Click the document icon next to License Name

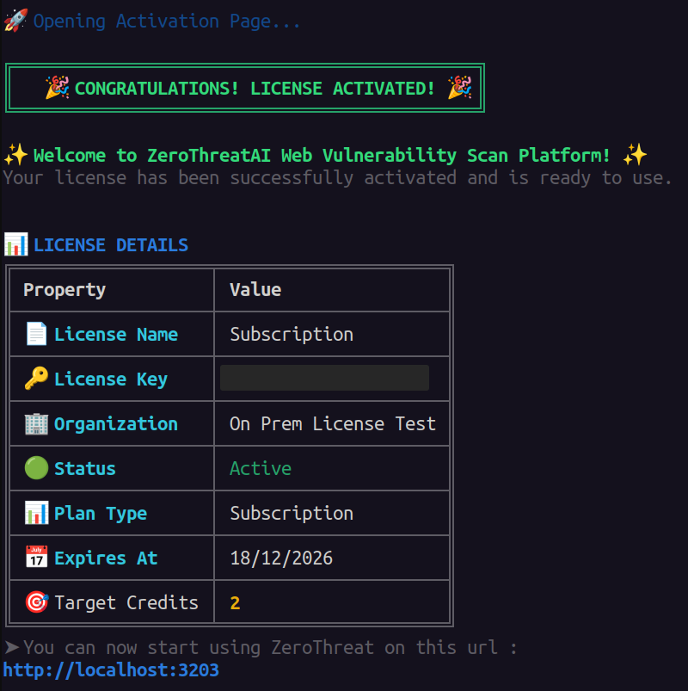(x=37, y=334)
